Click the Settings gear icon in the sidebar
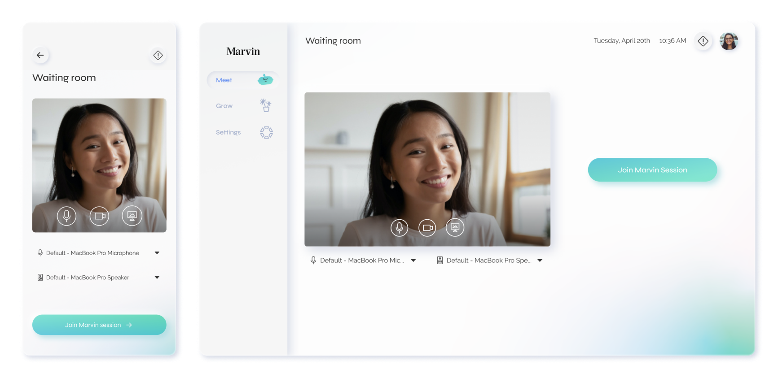Image resolution: width=778 pixels, height=378 pixels. click(266, 132)
